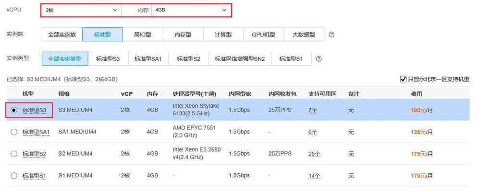Select the 标准型S1 radio button
492x192 pixels.
point(14,176)
